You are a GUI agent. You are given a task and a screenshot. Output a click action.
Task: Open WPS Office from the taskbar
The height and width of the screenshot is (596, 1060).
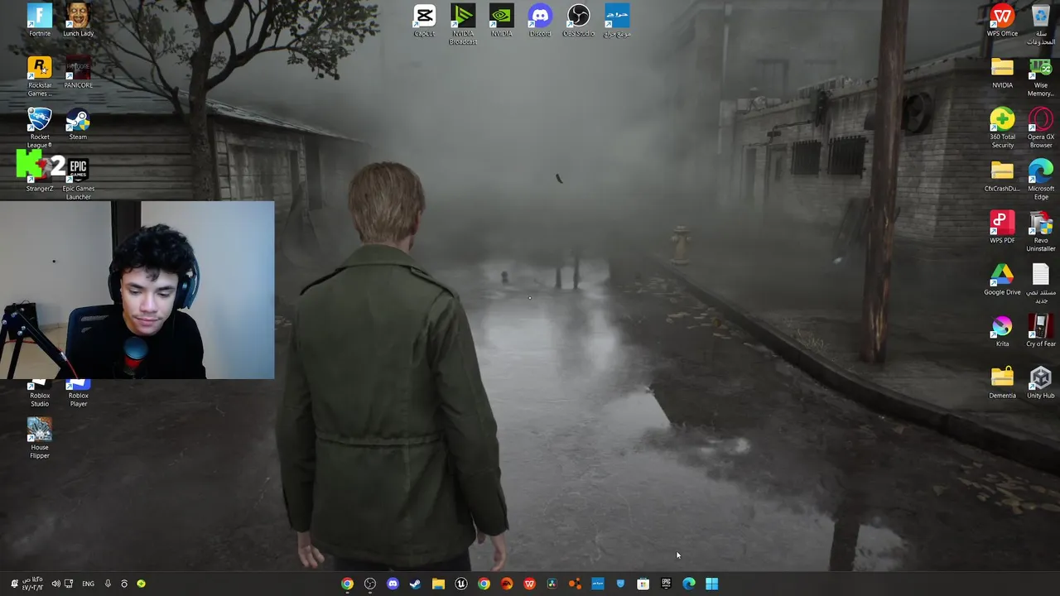click(x=529, y=584)
